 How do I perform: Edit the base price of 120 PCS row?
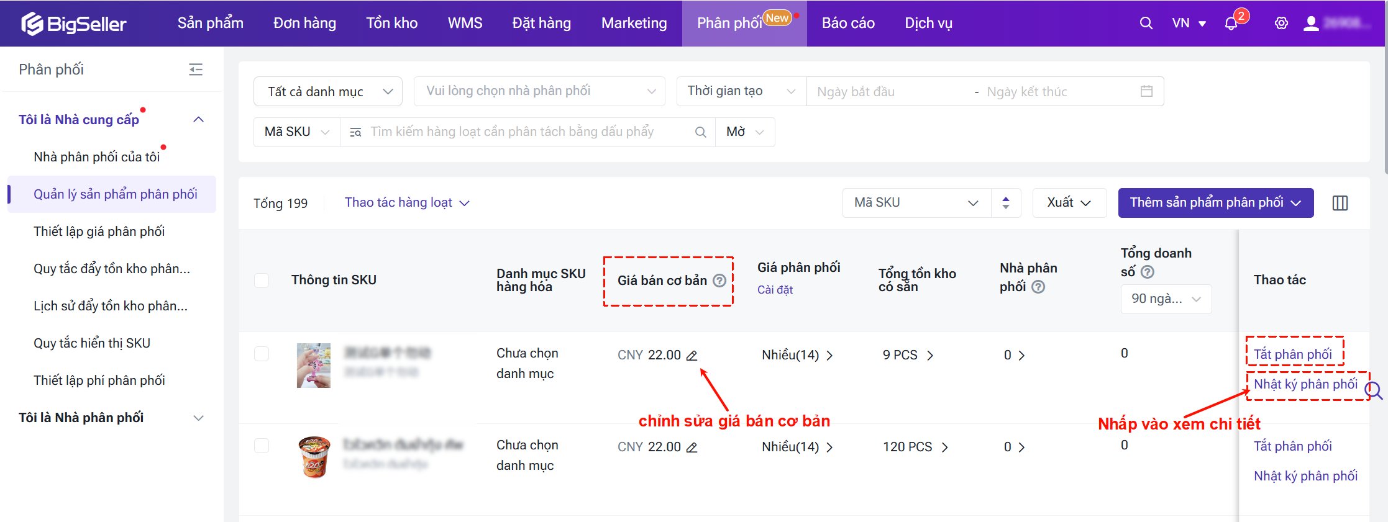(692, 448)
